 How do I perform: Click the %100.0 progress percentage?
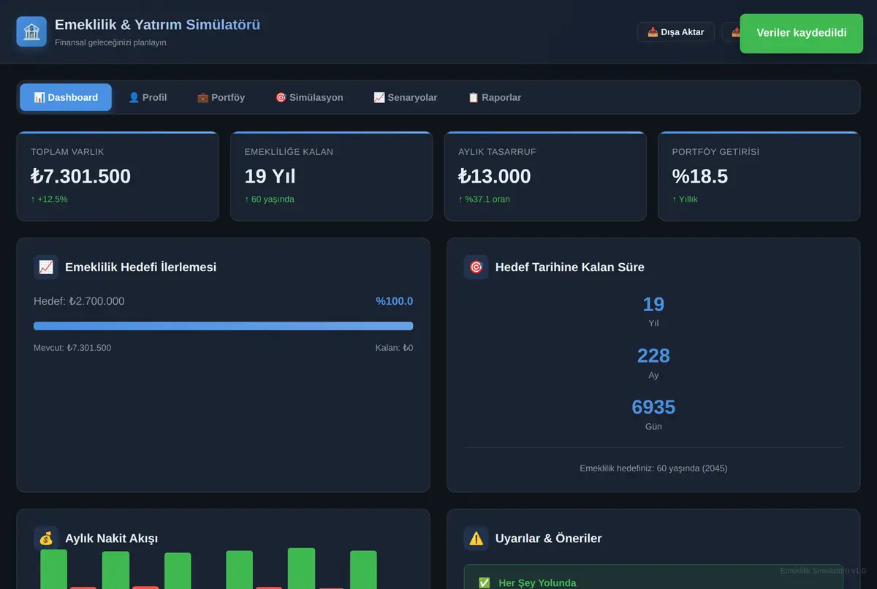click(395, 301)
